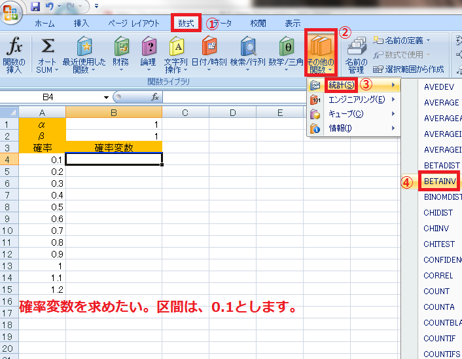Expand the Quick Access Toolbar customize arrow
Viewport: 462px width, 359px height.
click(x=96, y=6)
